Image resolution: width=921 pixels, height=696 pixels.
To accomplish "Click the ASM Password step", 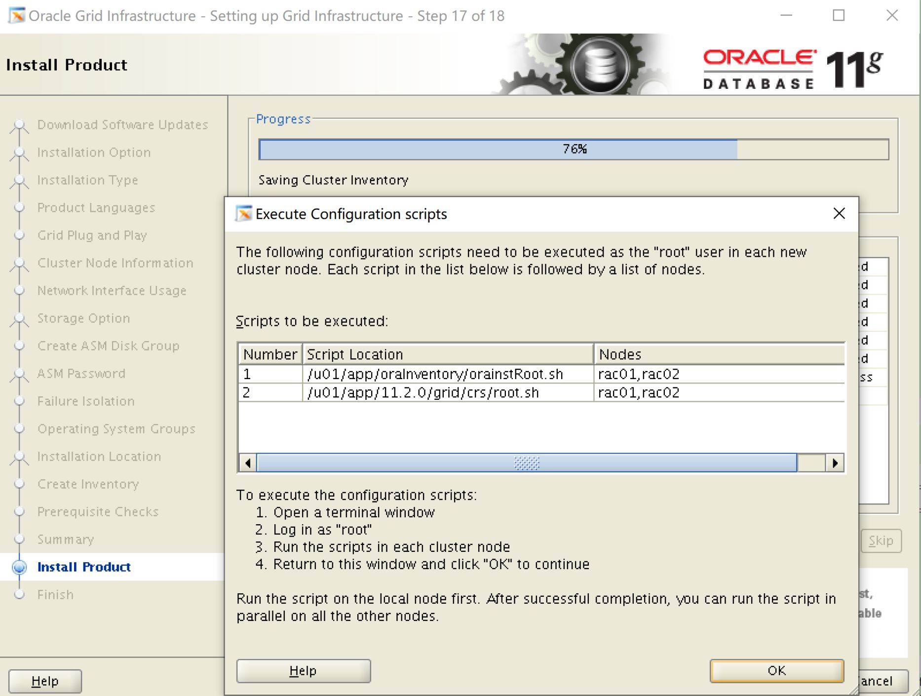I will pyautogui.click(x=81, y=374).
